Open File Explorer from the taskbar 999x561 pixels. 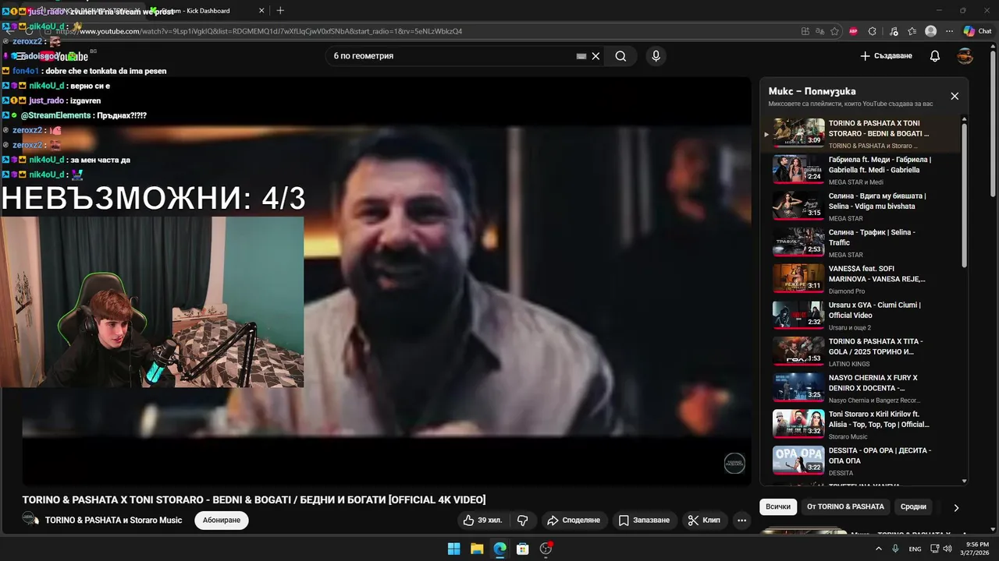click(x=477, y=549)
